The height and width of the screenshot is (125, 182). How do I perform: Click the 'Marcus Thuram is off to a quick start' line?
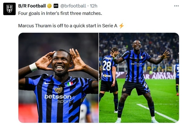[68, 26]
